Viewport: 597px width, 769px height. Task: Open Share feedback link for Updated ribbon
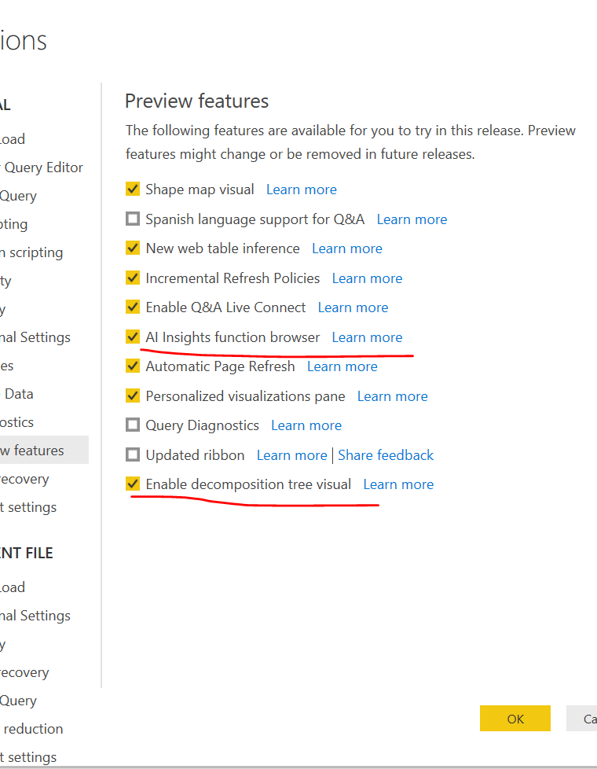click(x=386, y=455)
